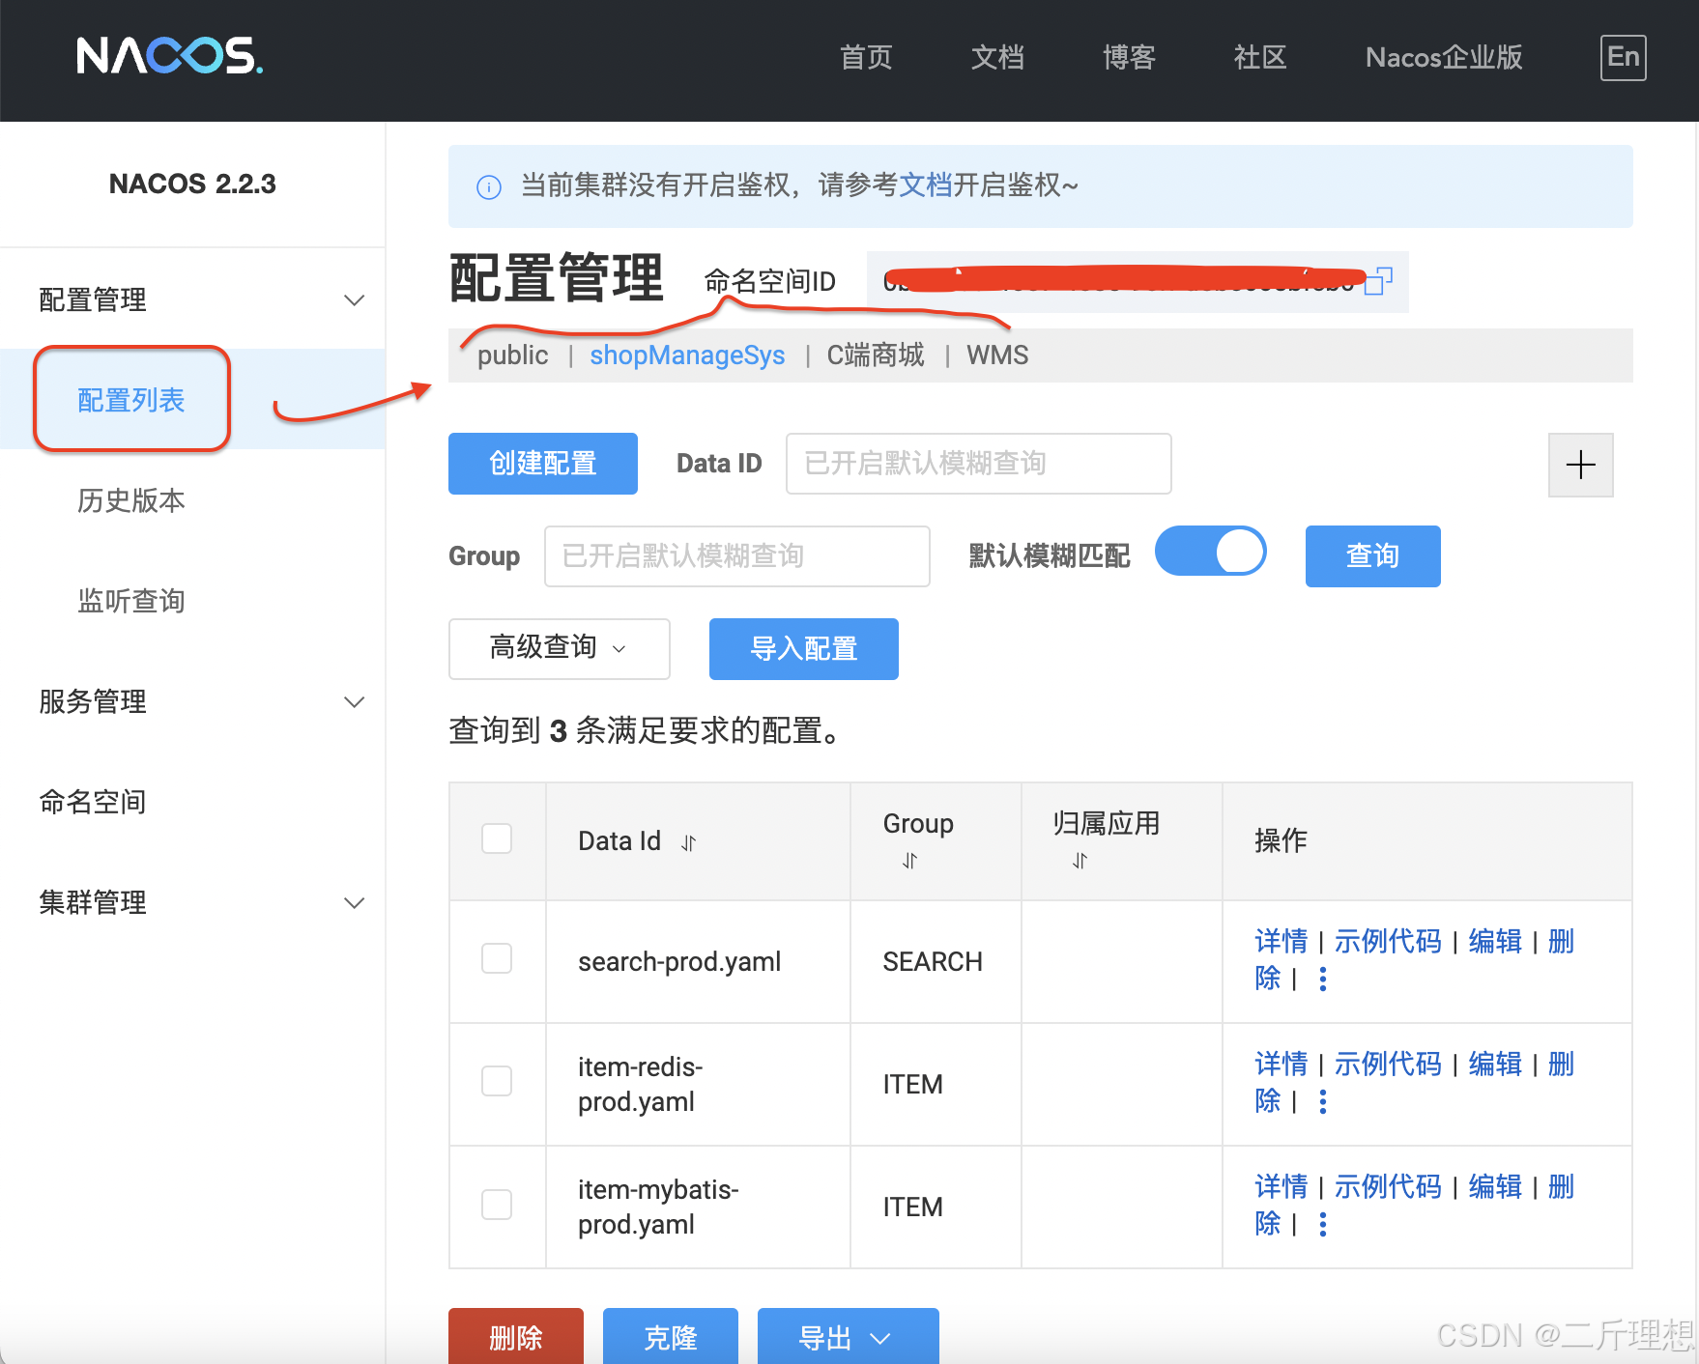Sort by Data Id column arrow
Screen dimensions: 1699x1364
coord(688,843)
